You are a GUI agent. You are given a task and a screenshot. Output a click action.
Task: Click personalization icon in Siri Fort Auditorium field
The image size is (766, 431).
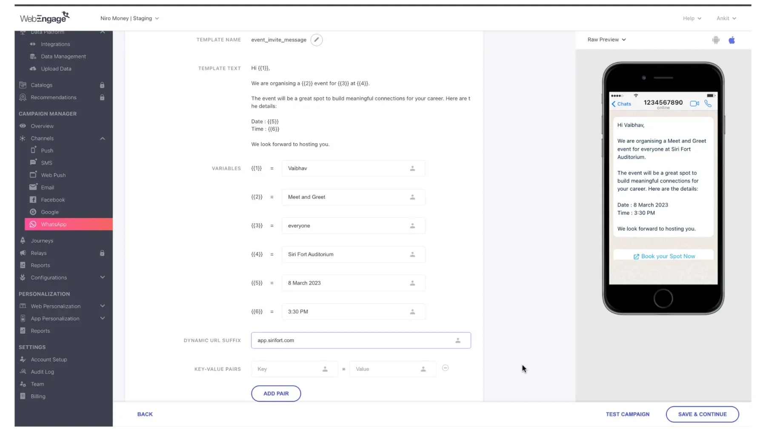pyautogui.click(x=412, y=254)
